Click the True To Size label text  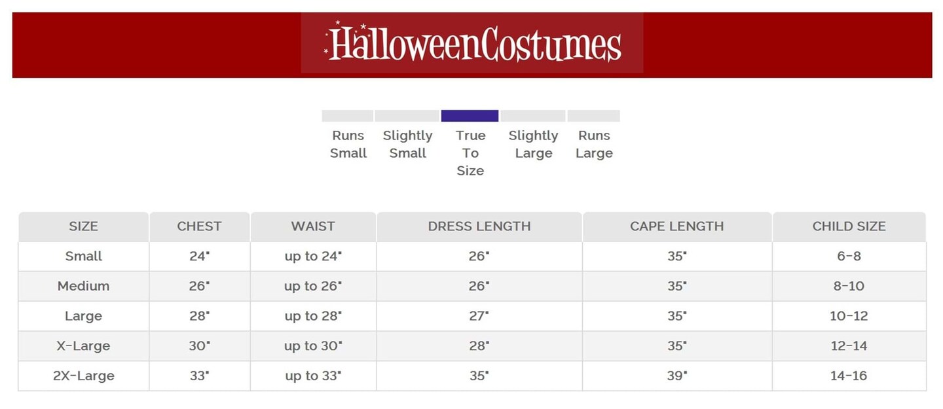470,153
